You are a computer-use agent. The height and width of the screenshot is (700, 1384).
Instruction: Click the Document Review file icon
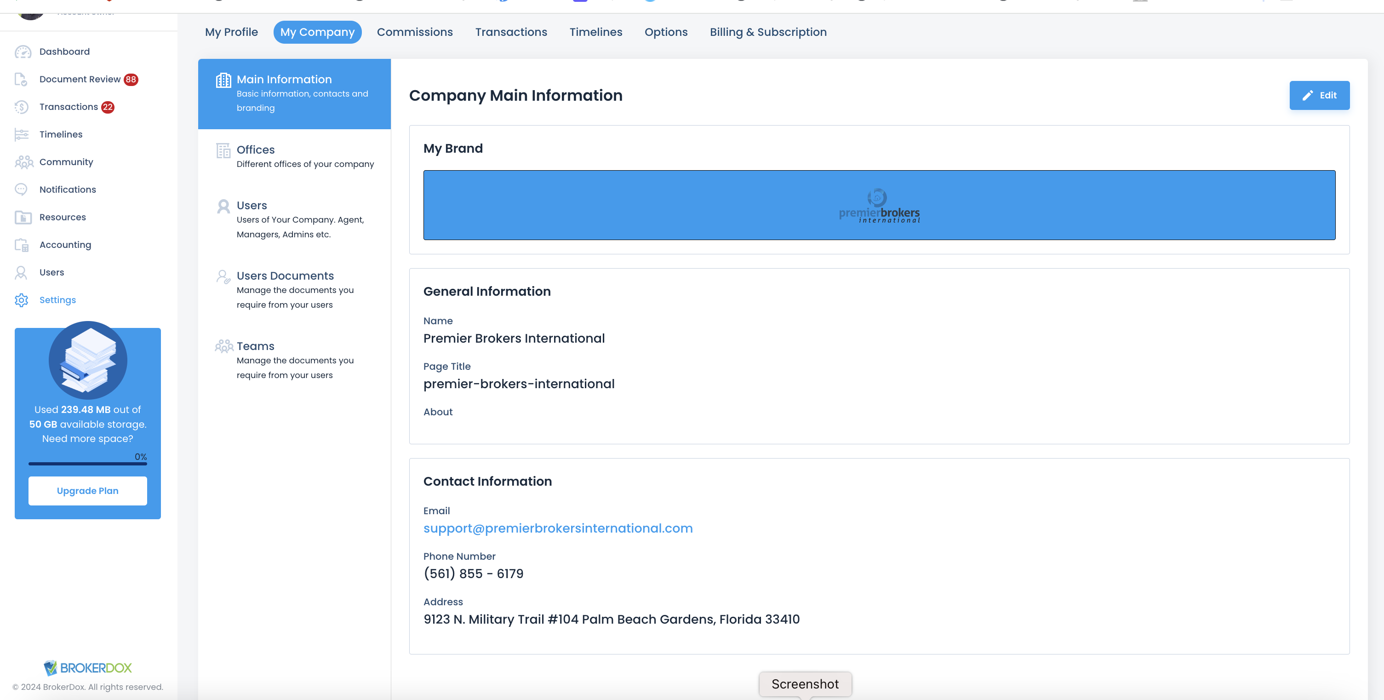pos(21,80)
